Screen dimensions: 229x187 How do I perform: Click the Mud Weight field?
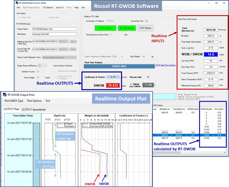(x=146, y=57)
